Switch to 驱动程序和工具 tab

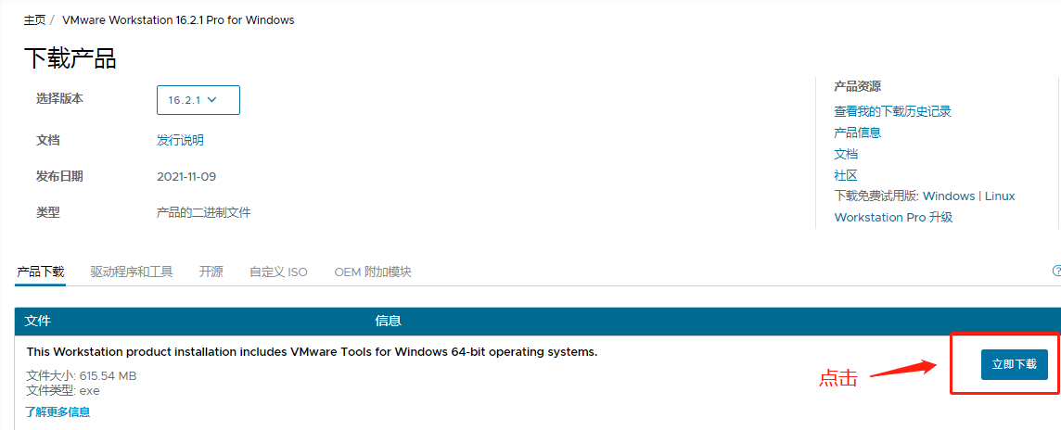pos(132,272)
